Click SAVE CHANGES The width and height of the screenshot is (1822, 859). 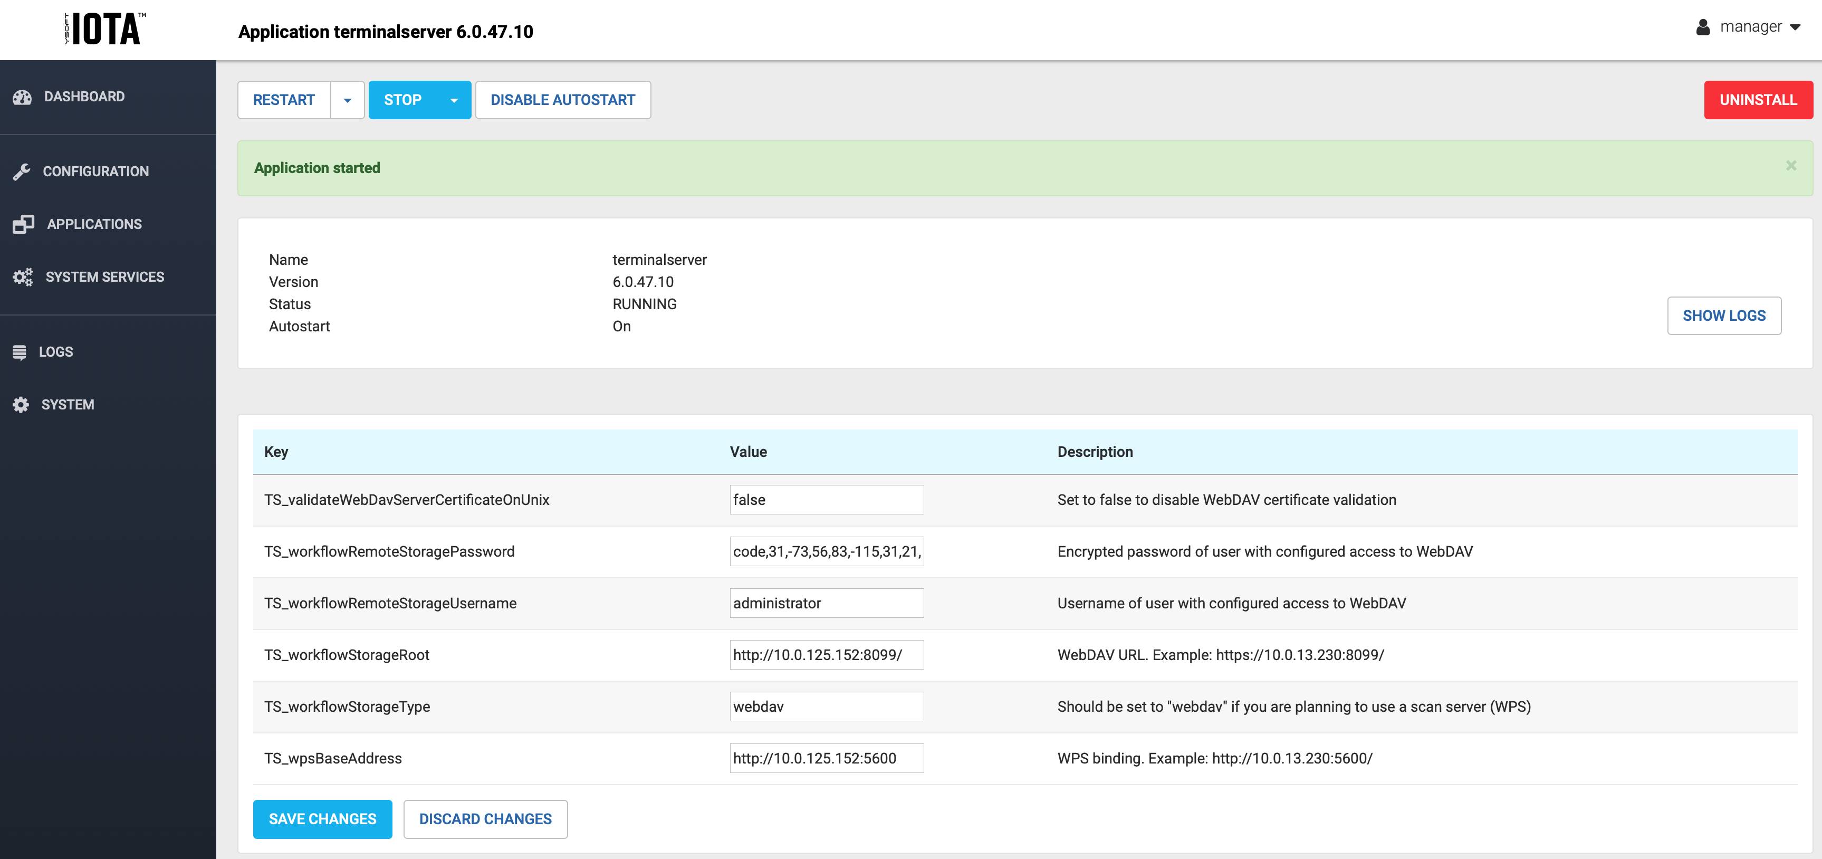coord(322,819)
